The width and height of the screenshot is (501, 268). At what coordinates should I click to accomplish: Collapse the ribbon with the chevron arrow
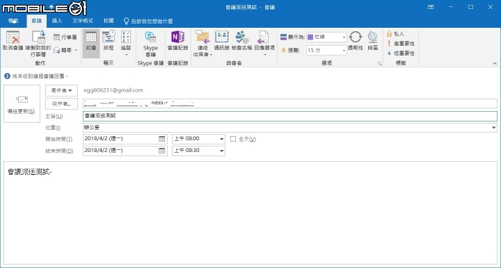click(x=495, y=64)
